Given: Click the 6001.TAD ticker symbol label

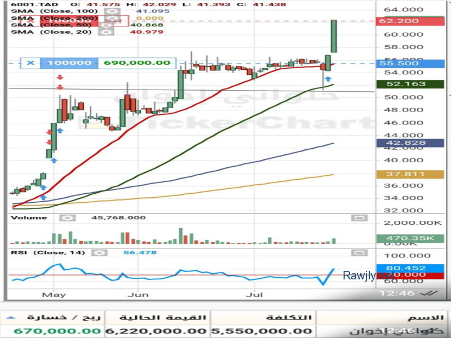Looking at the screenshot, I should click(24, 3).
